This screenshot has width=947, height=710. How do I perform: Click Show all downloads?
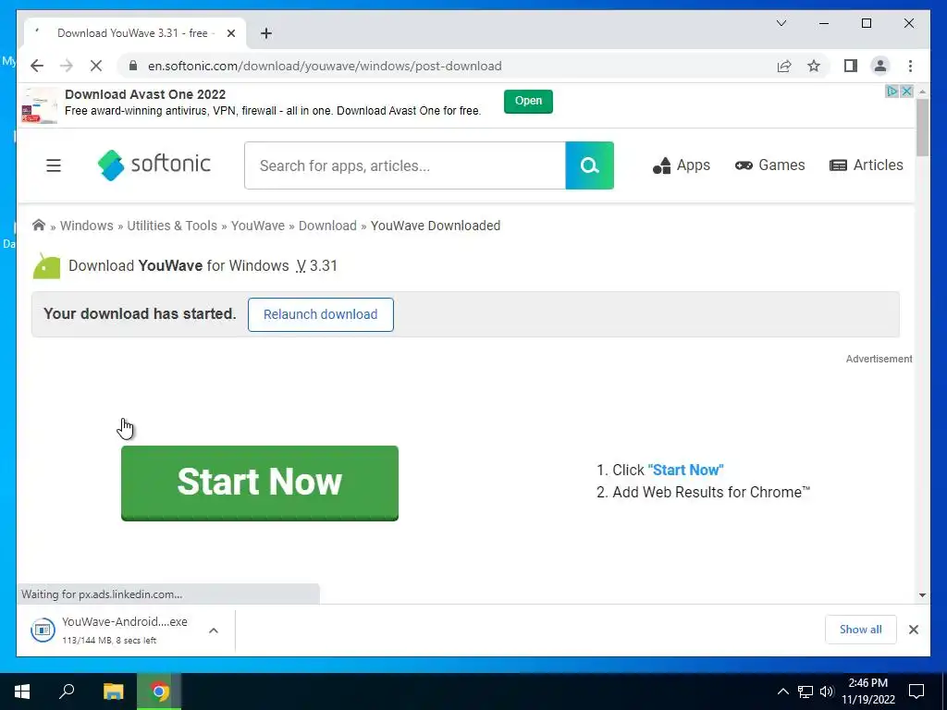pyautogui.click(x=860, y=630)
